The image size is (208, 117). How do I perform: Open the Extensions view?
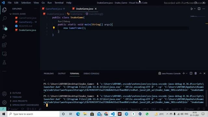4,45
